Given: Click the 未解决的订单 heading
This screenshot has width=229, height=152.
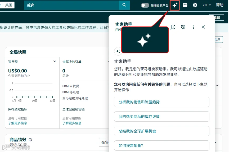Looking at the screenshot, I should click(72, 62).
